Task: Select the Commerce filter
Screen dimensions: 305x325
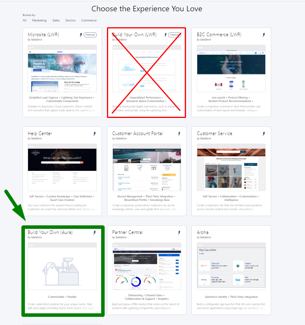Action: (89, 20)
